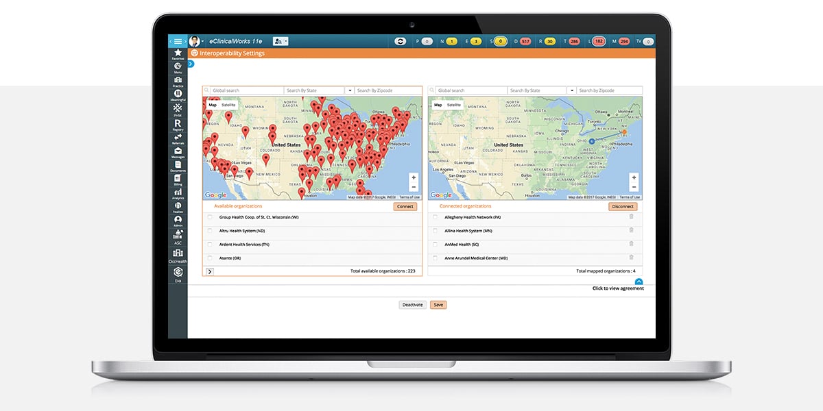This screenshot has width=823, height=411.
Task: Open the Registry sidebar icon
Action: [178, 125]
